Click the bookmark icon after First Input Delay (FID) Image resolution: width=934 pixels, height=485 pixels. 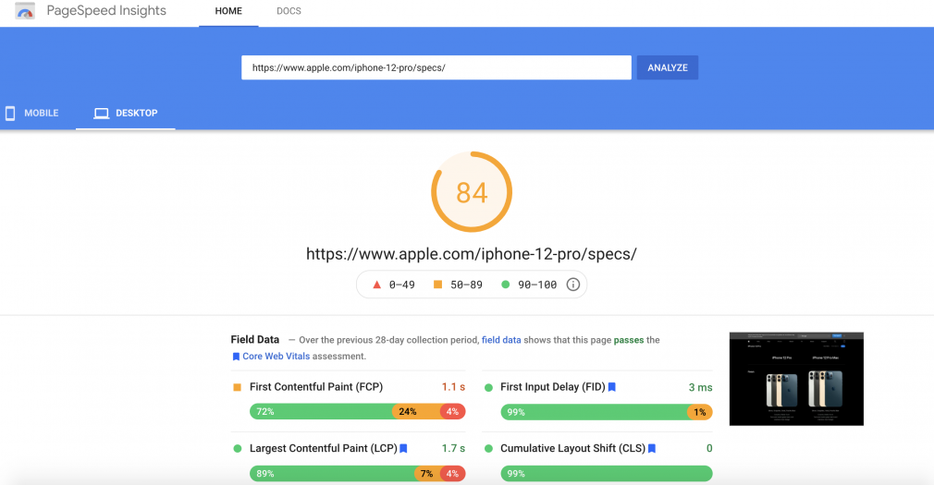coord(612,387)
